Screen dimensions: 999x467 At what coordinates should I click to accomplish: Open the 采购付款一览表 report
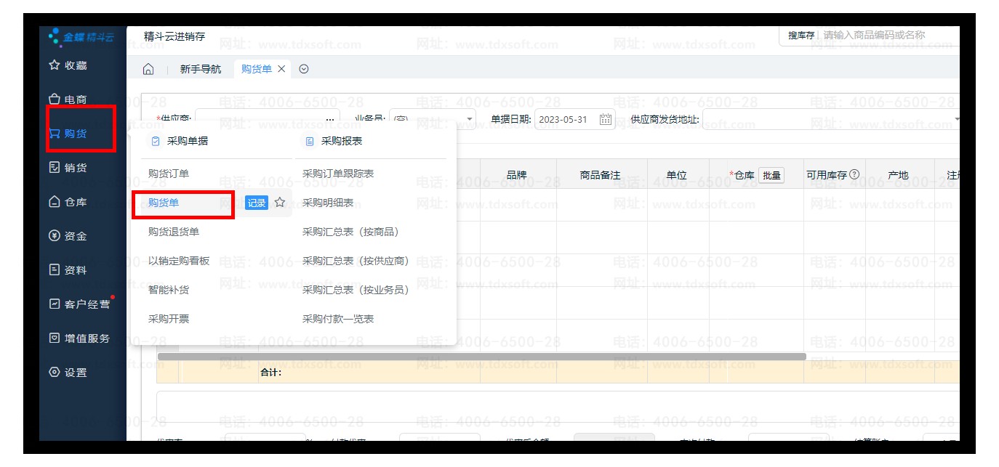338,319
